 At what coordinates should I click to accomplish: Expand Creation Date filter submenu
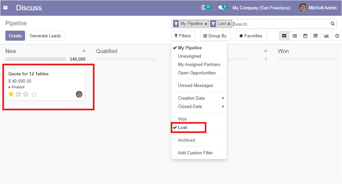coord(199,98)
